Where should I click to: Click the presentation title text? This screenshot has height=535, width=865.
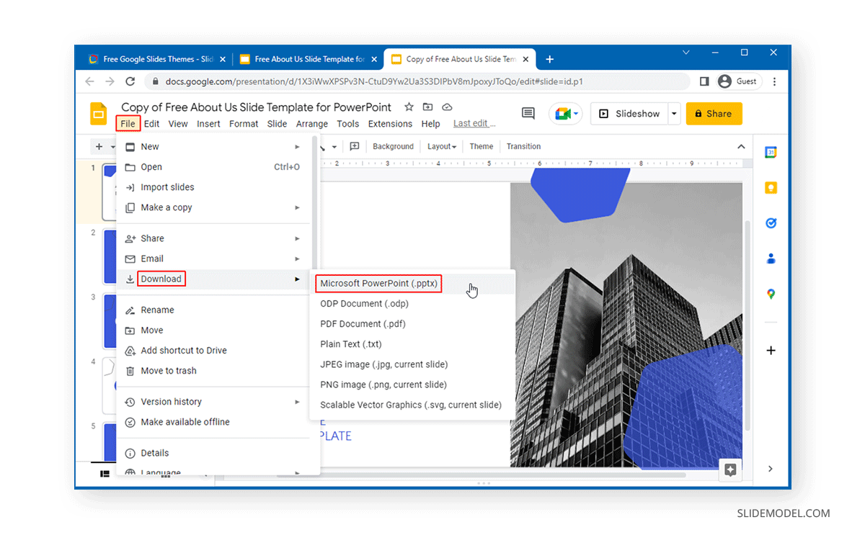(x=256, y=107)
